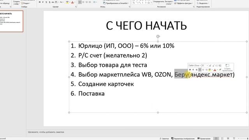The height and width of the screenshot is (140, 249).
Task: Open Создать слайд dropdown
Action: [16, 3]
